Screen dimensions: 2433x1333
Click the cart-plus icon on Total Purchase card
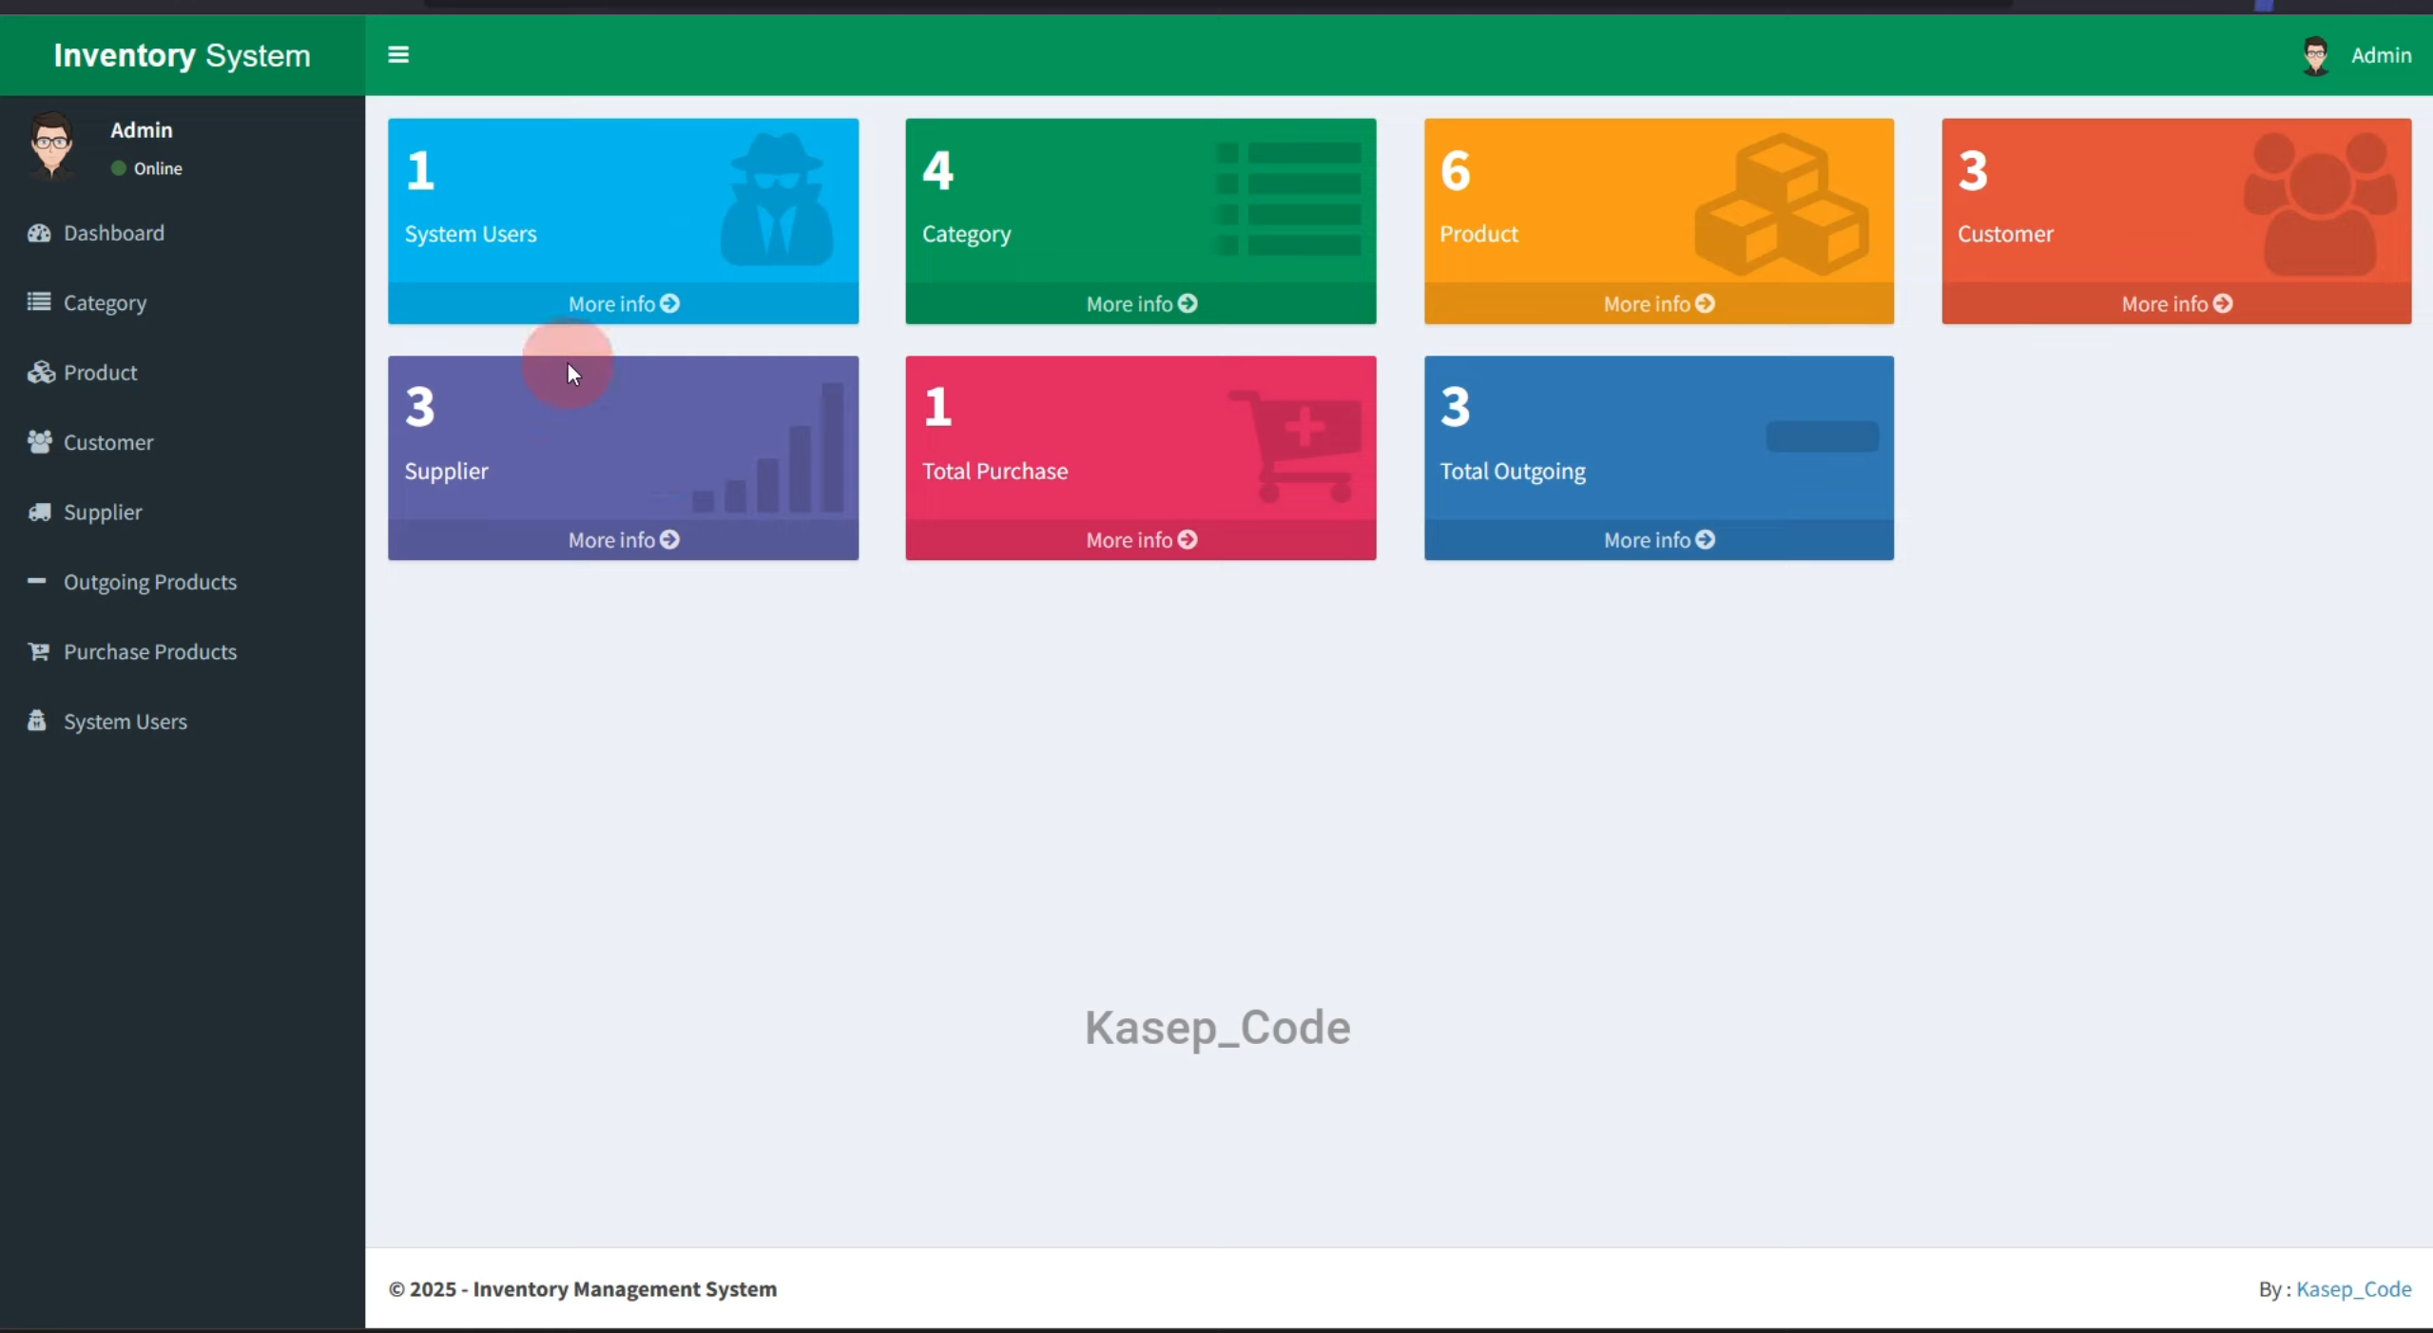[x=1297, y=445]
